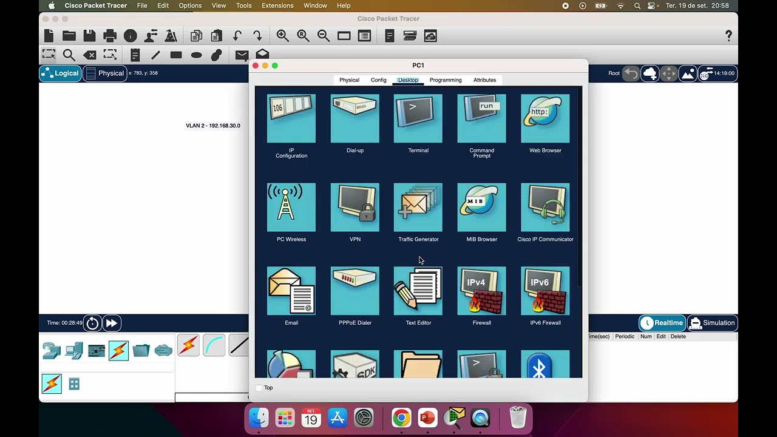
Task: Zoom in with the magnifier plus icon
Action: pyautogui.click(x=283, y=36)
